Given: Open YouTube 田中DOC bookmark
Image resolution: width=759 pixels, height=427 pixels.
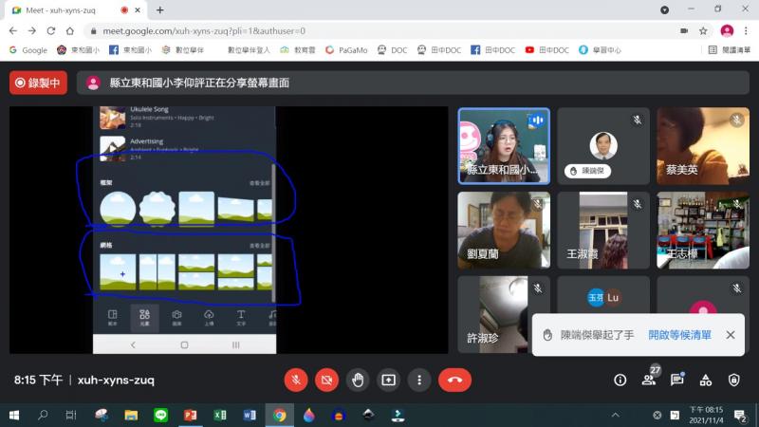Looking at the screenshot, I should click(547, 50).
